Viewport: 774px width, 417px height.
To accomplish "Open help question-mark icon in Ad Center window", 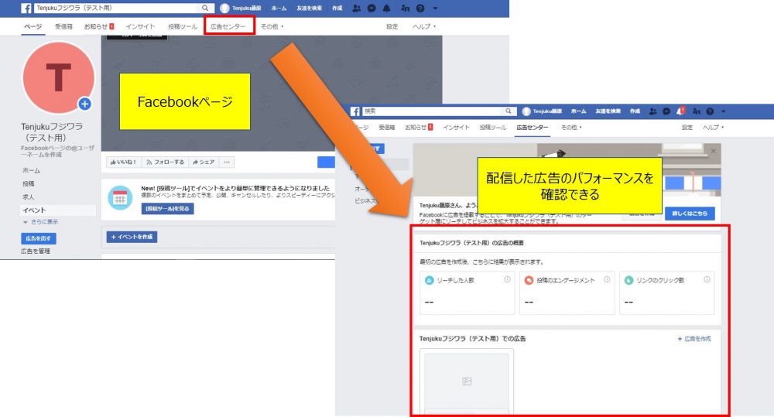I will (x=710, y=111).
